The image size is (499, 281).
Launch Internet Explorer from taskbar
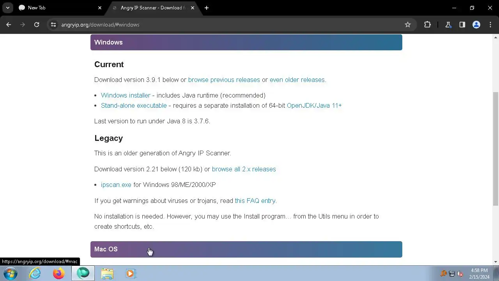(x=35, y=274)
